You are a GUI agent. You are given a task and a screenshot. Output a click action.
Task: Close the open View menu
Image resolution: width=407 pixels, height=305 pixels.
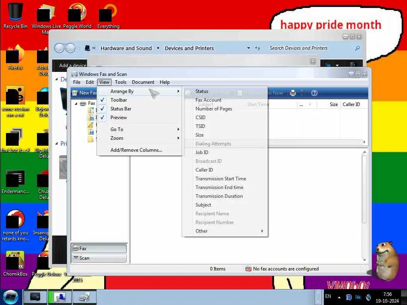[x=104, y=82]
